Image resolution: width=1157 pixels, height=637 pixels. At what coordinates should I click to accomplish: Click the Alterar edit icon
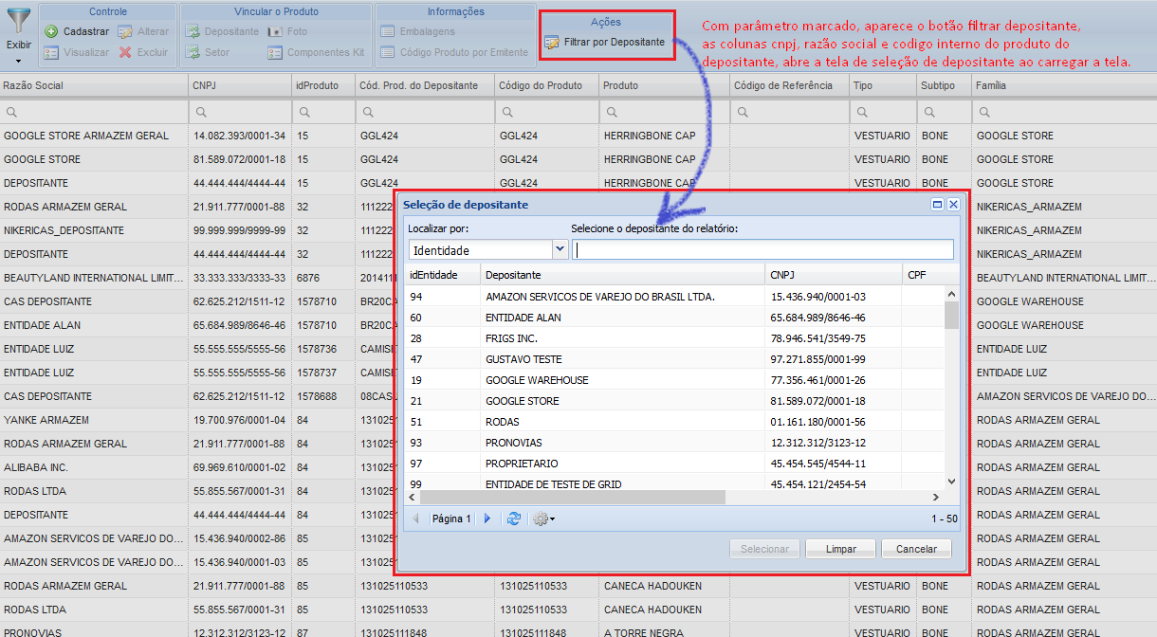pyautogui.click(x=125, y=31)
